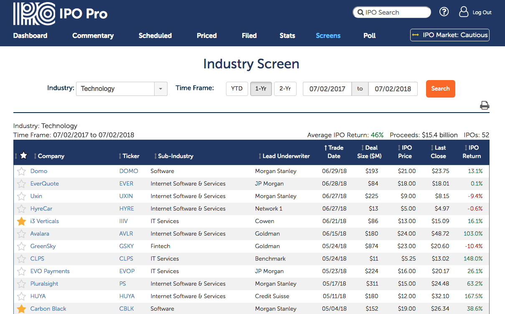505x314 pixels.
Task: Toggle the HUYA row star
Action: tap(21, 296)
